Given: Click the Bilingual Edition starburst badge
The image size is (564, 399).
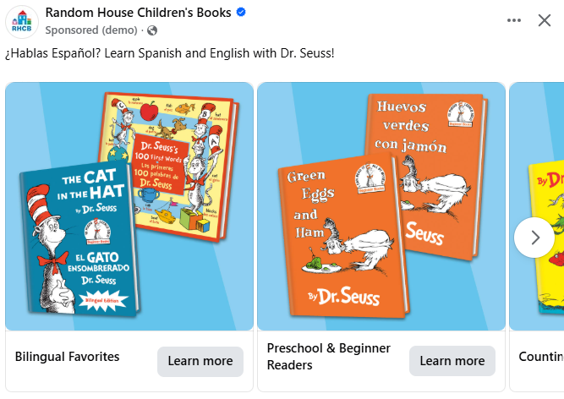Looking at the screenshot, I should [102, 300].
